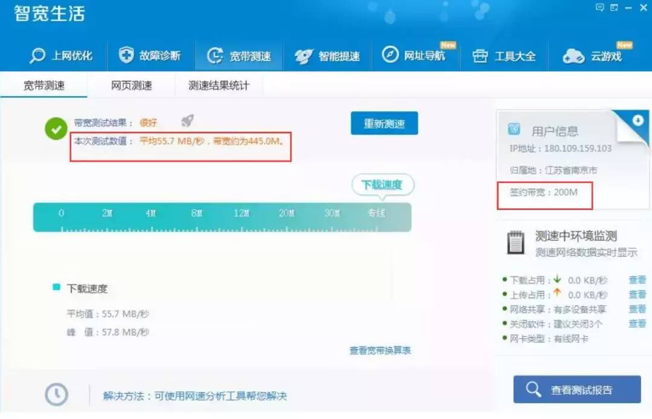Screen dimensions: 652x419
Task: Click the green checkmark result icon
Action: [x=56, y=129]
